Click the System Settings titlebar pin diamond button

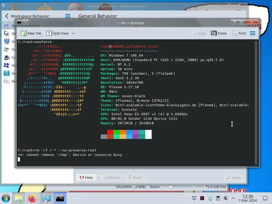(10, 5)
